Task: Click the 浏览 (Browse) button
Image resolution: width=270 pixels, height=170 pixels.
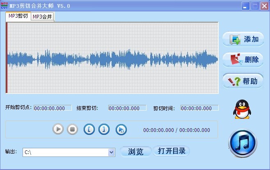Action: click(136, 152)
